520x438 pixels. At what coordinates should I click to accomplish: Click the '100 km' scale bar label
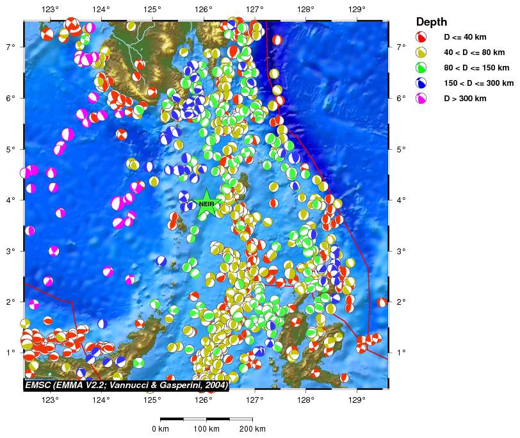coord(206,428)
